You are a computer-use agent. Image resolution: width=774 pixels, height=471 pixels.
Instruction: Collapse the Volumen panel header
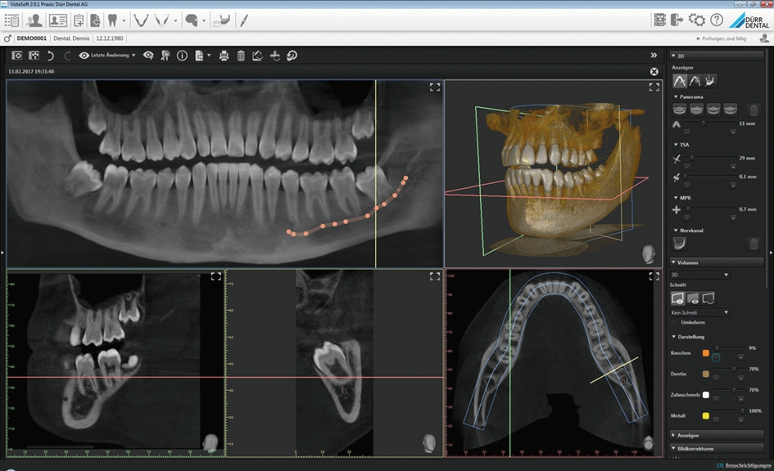point(717,262)
